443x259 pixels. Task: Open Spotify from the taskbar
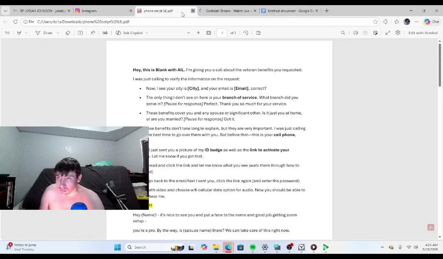253,247
